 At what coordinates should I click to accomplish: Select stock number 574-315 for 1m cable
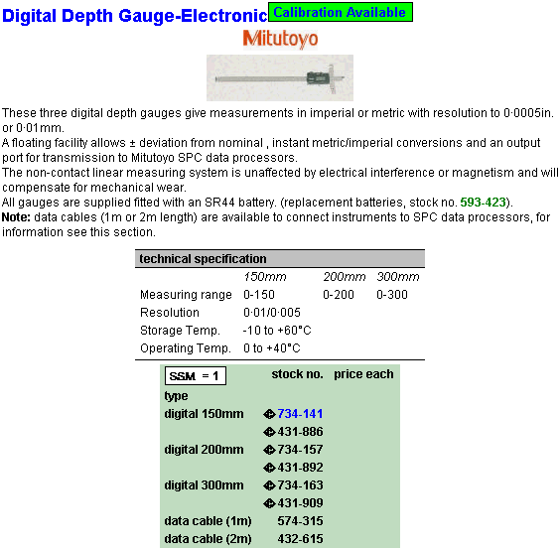pyautogui.click(x=300, y=521)
